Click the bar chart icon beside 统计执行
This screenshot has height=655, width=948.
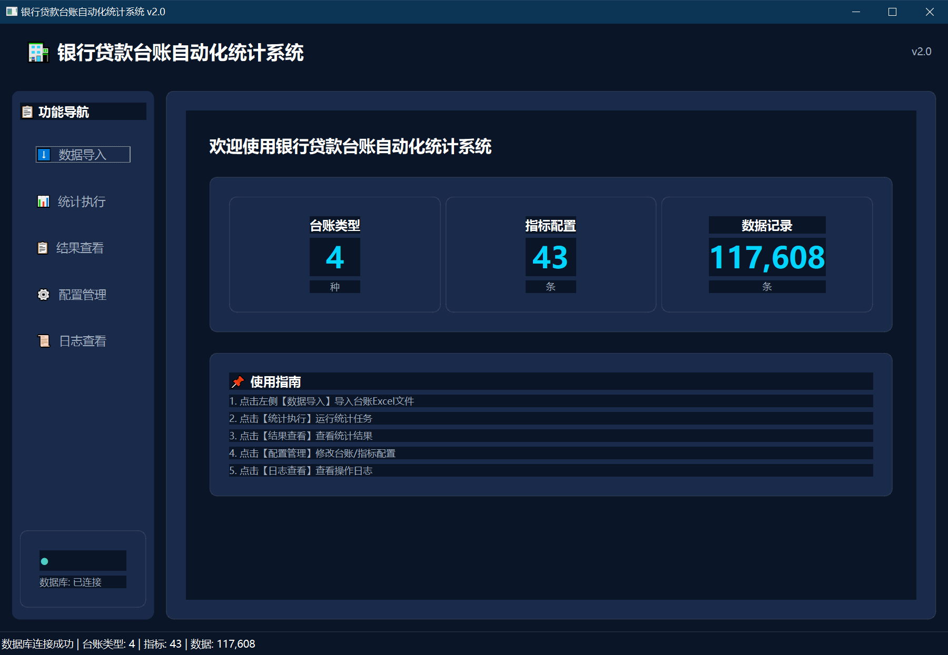[43, 201]
